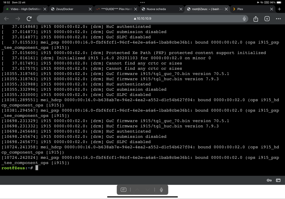The image size is (285, 199).
Task: Open saved passwords key icon
Action: pos(269,180)
